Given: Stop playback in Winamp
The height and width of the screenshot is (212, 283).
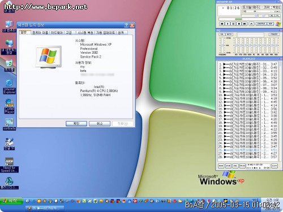Looking at the screenshot, I should coord(239,24).
